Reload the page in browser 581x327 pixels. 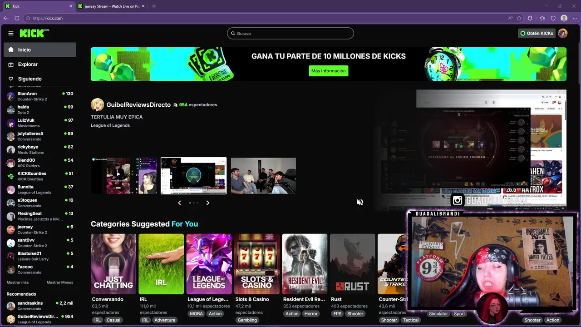[17, 18]
